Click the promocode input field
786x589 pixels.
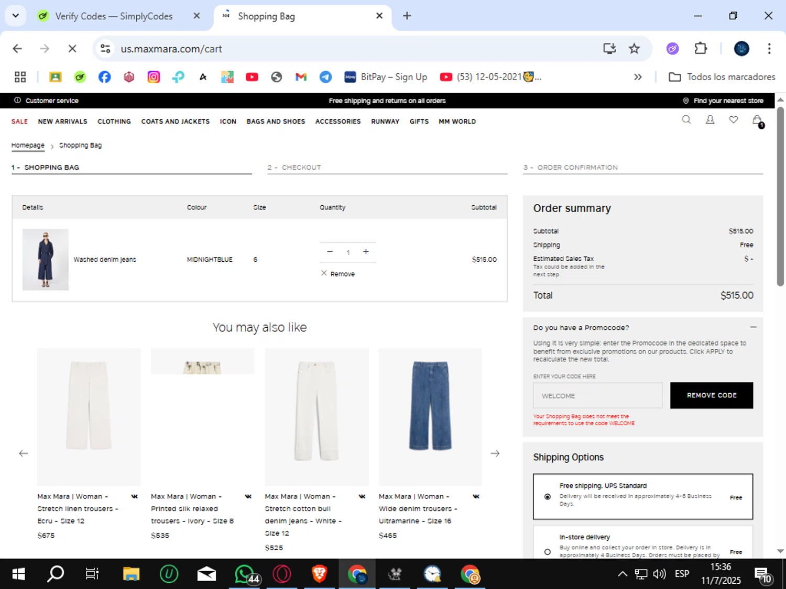[598, 395]
